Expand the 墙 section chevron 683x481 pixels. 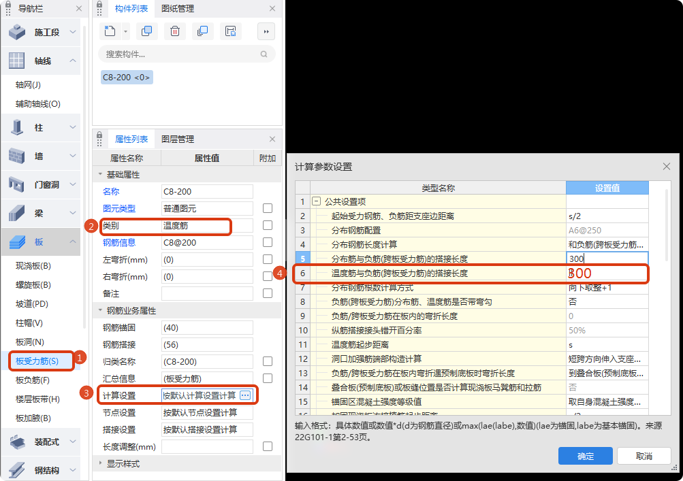coord(73,155)
